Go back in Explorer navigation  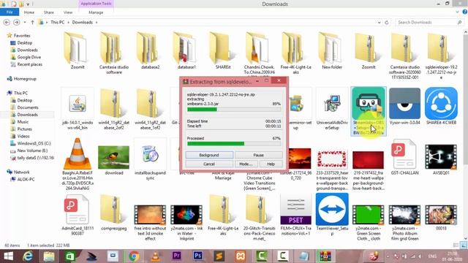(x=7, y=23)
